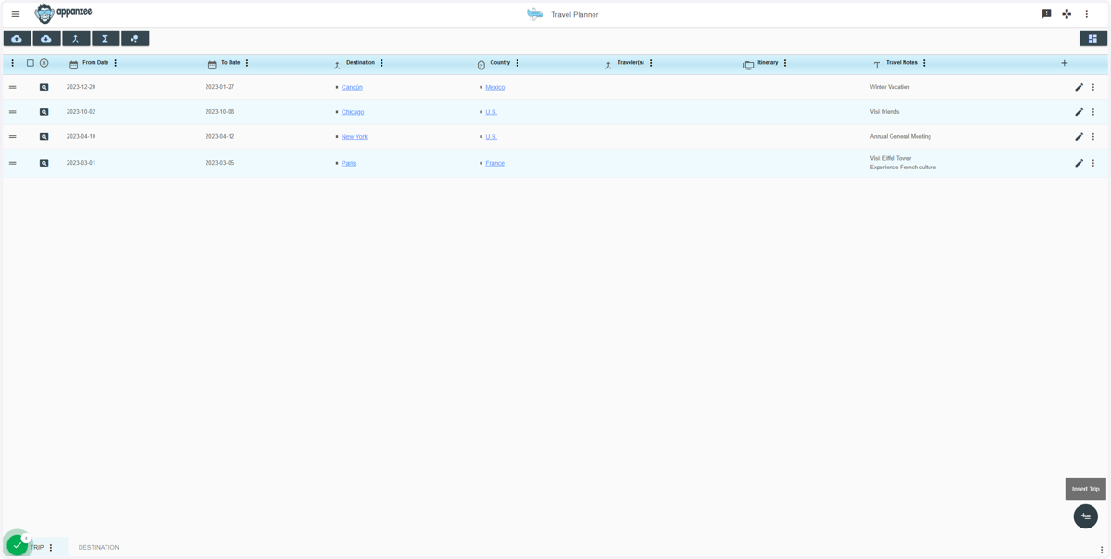Open row menu for the Paris trip
This screenshot has width=1111, height=559.
(1093, 163)
